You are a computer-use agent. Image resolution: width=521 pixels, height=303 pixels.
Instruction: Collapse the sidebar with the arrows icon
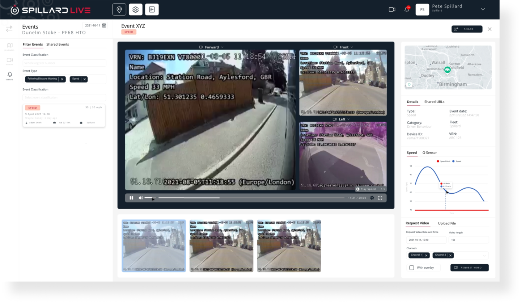click(x=9, y=29)
